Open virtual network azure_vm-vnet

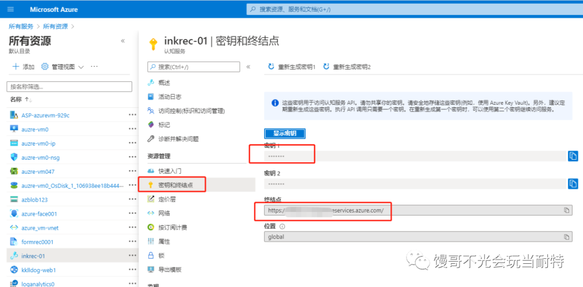[40, 228]
